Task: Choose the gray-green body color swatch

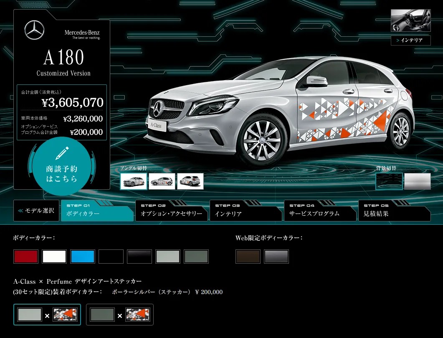Action: [x=196, y=257]
